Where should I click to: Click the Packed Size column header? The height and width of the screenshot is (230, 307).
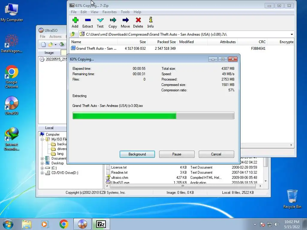click(162, 42)
